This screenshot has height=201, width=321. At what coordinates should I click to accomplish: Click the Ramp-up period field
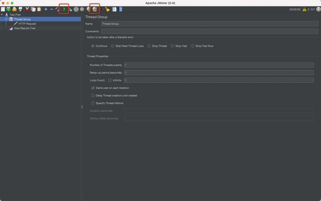(x=219, y=73)
